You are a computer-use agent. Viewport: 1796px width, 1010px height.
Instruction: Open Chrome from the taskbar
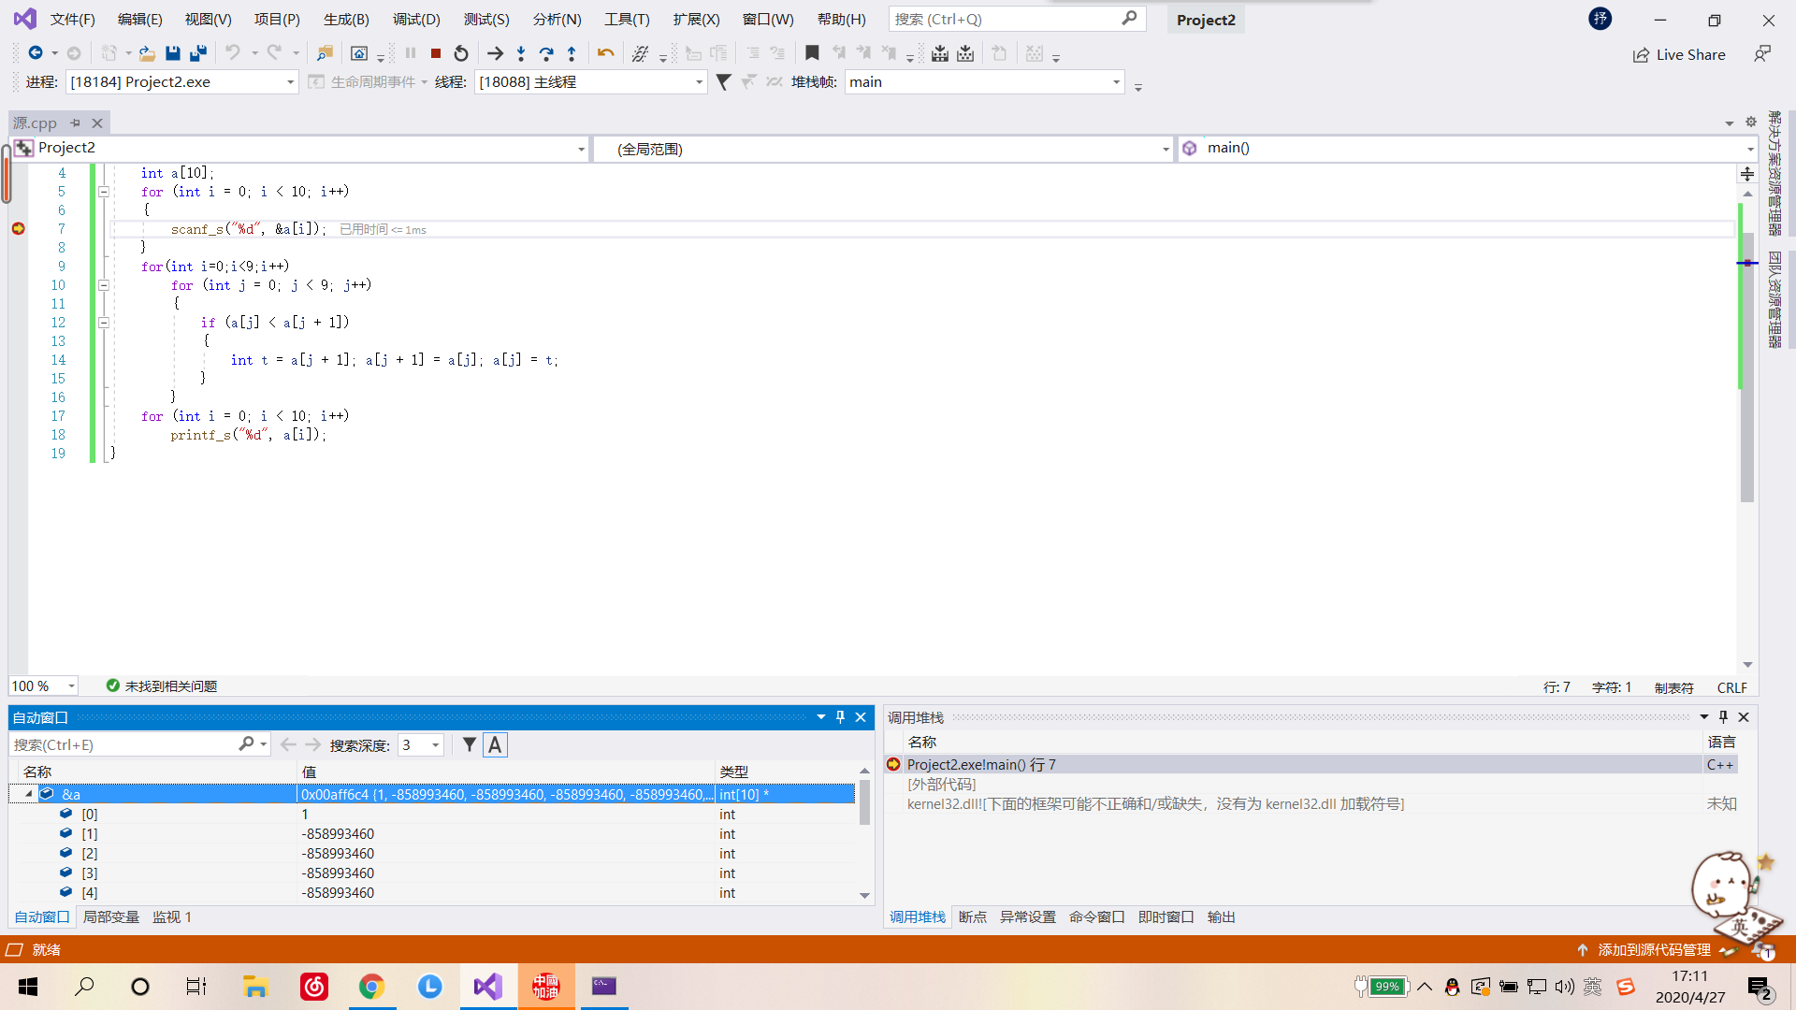click(x=371, y=987)
